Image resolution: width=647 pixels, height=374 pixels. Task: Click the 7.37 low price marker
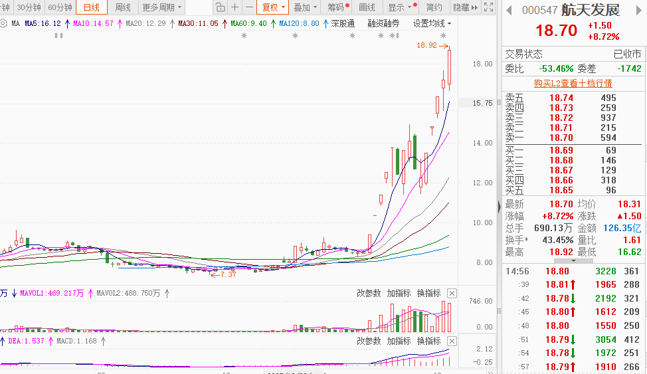[223, 274]
